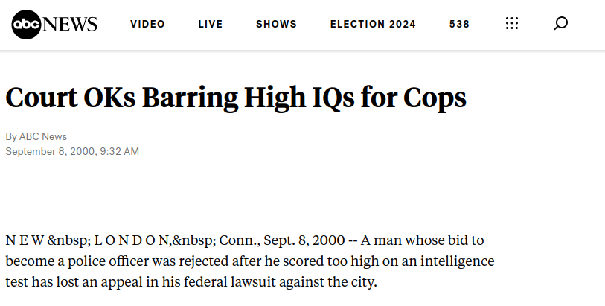
Task: Click the word "Cops" in the headline
Action: 435,98
